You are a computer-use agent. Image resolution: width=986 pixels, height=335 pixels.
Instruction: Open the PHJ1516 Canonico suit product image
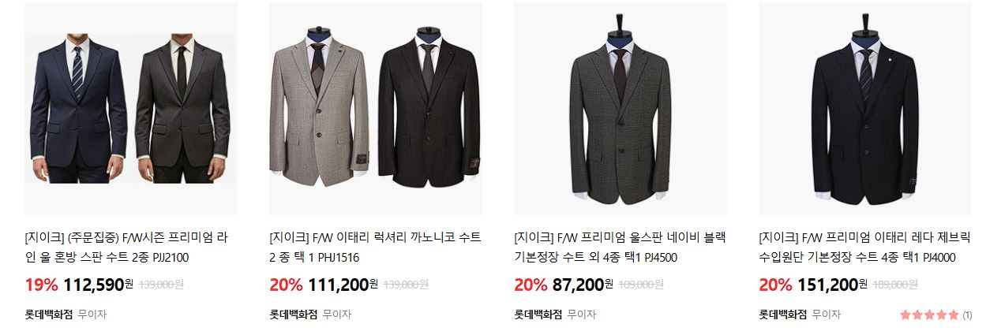376,109
